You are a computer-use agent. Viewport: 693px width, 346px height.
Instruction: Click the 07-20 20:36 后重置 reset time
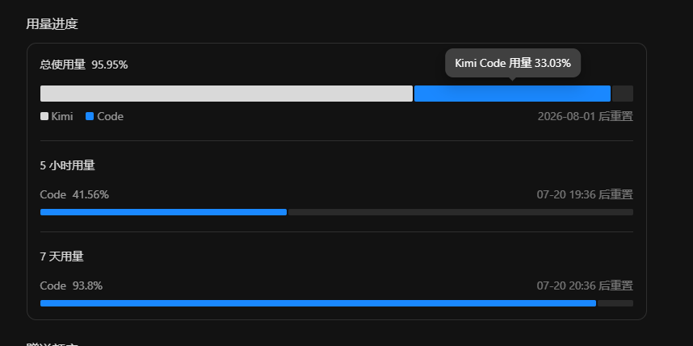(585, 286)
